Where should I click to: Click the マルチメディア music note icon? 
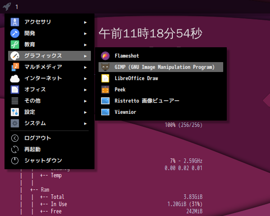click(x=15, y=67)
